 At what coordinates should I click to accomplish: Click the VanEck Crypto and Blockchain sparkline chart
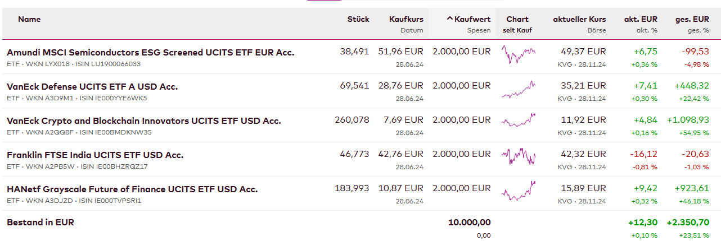[x=518, y=121]
